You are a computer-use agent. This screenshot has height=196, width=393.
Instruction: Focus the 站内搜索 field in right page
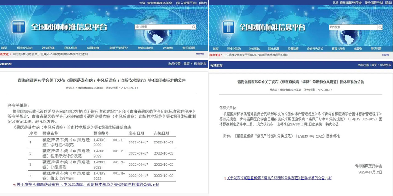coord(353,27)
